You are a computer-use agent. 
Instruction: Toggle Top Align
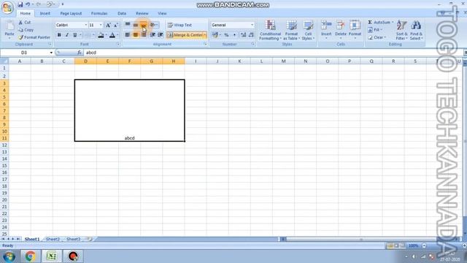pos(128,25)
